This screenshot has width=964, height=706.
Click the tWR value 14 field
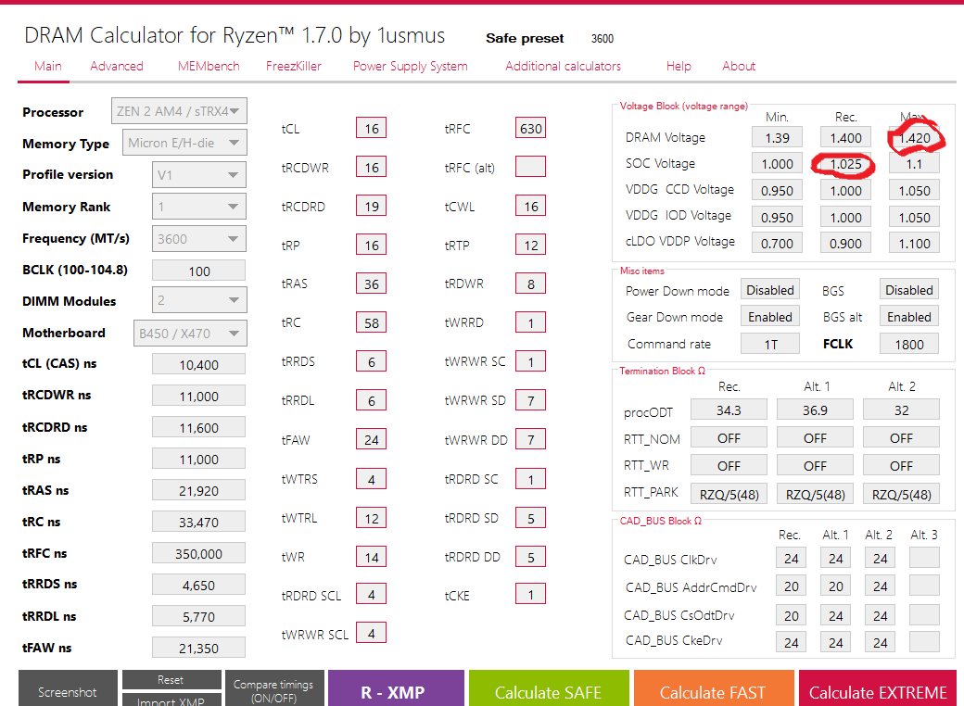[372, 557]
